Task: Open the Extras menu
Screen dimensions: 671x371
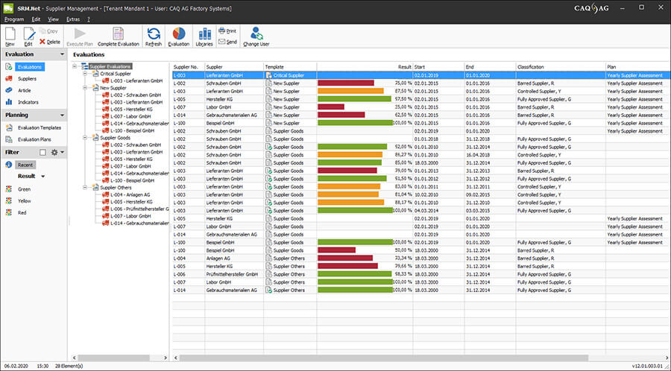Action: point(73,18)
